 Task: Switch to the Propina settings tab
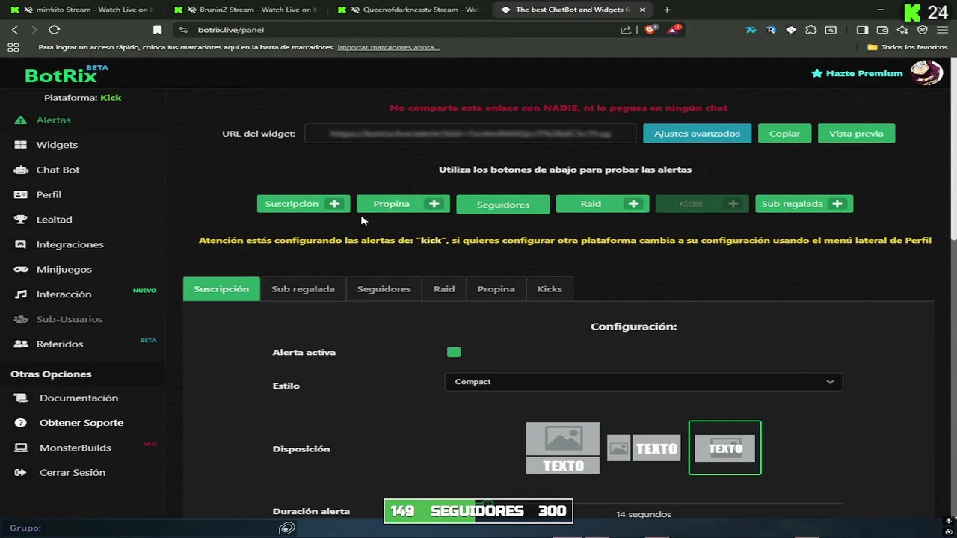[x=496, y=289]
